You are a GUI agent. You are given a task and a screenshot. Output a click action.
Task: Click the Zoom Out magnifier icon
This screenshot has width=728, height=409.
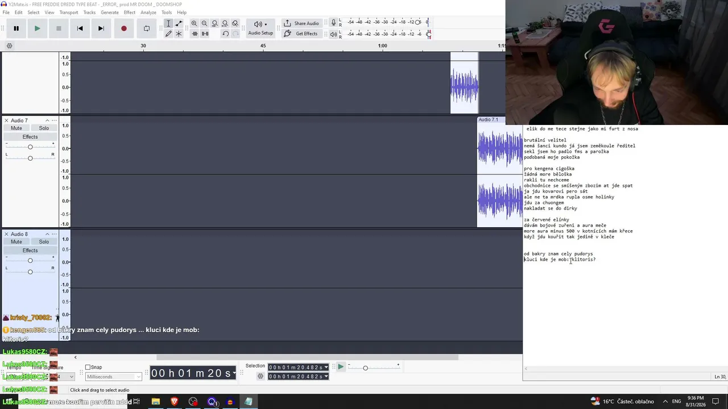coord(204,23)
